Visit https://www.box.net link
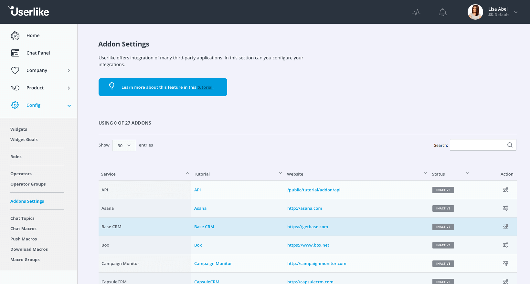Image resolution: width=530 pixels, height=284 pixels. pyautogui.click(x=308, y=245)
